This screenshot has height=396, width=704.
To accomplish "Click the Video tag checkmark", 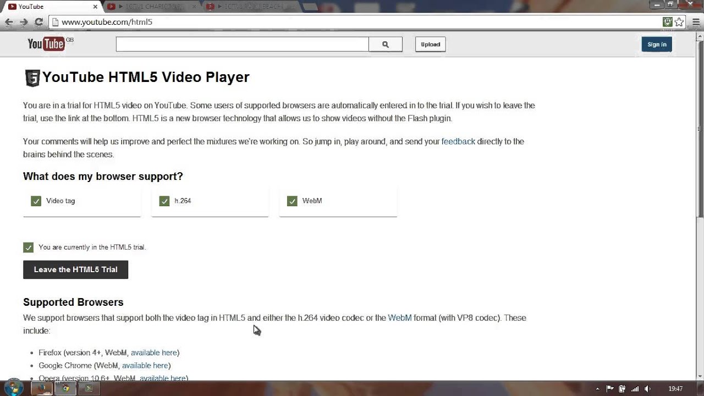I will click(36, 201).
